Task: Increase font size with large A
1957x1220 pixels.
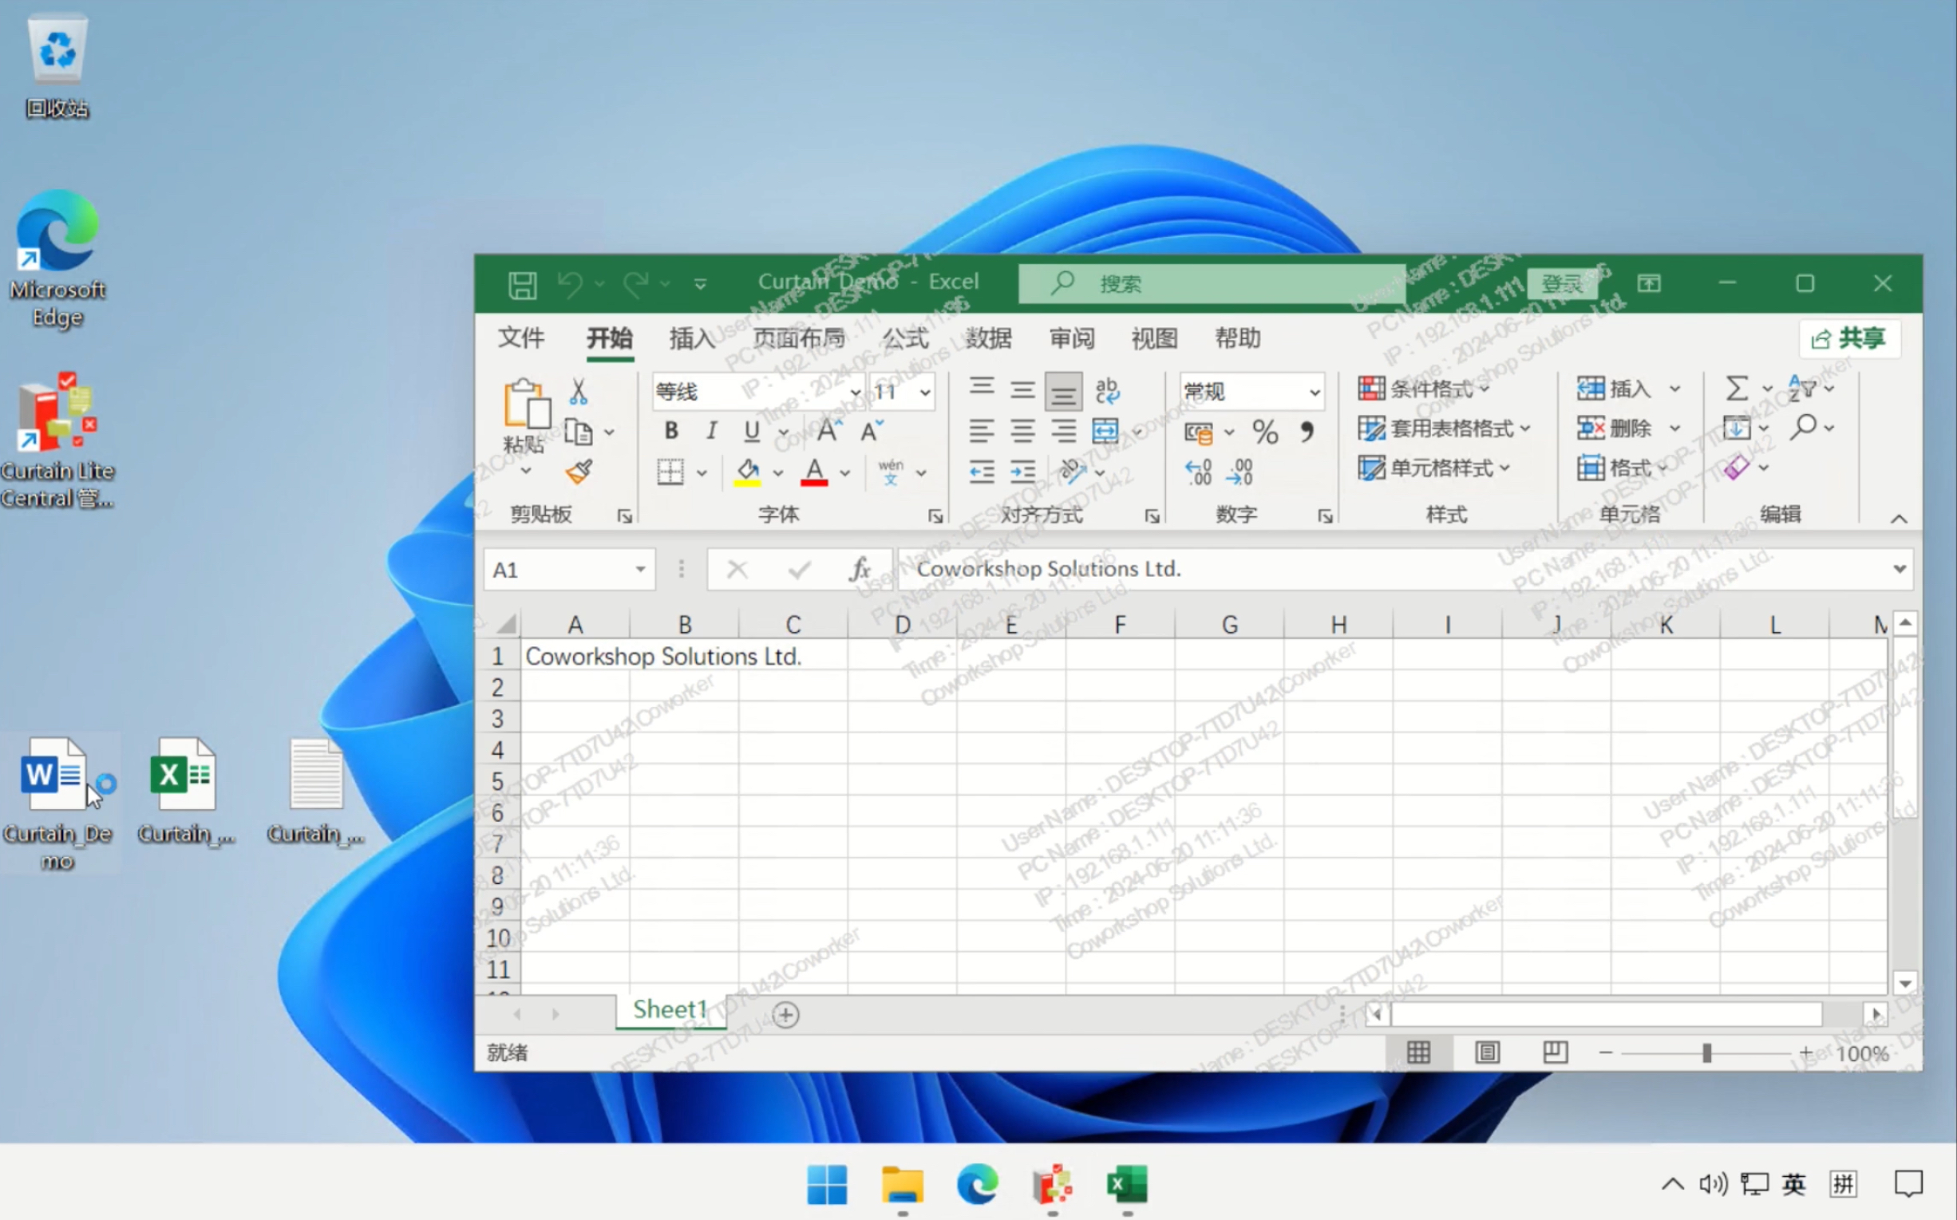Action: pos(828,432)
